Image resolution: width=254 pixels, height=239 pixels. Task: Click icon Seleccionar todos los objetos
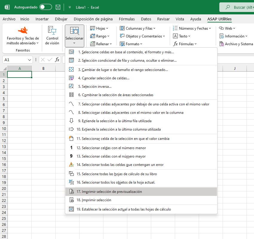pyautogui.click(x=71, y=182)
